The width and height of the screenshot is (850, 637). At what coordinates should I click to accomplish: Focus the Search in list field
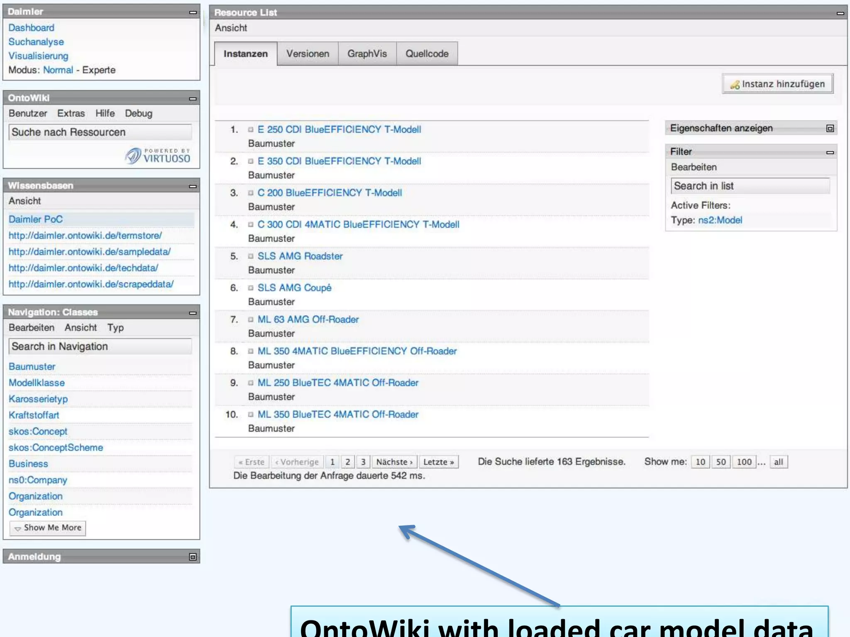(750, 186)
